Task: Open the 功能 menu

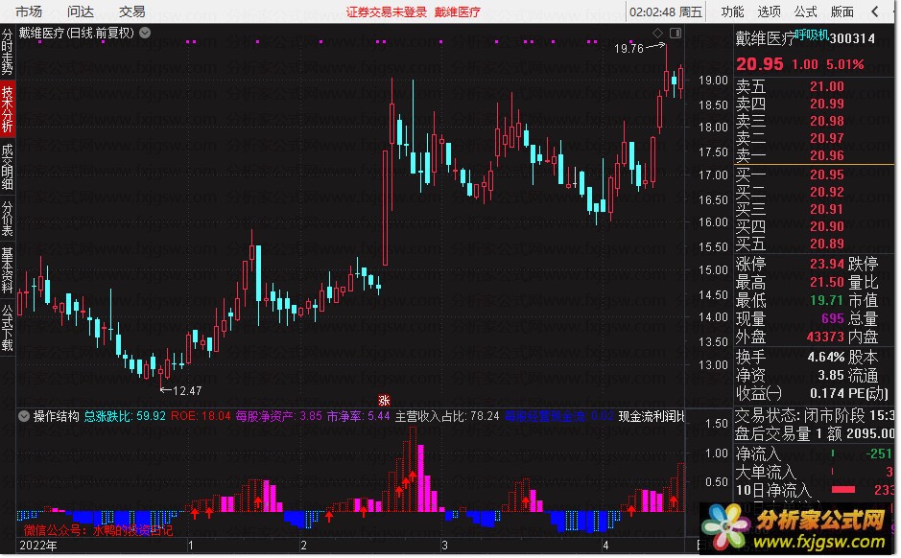Action: 732,12
